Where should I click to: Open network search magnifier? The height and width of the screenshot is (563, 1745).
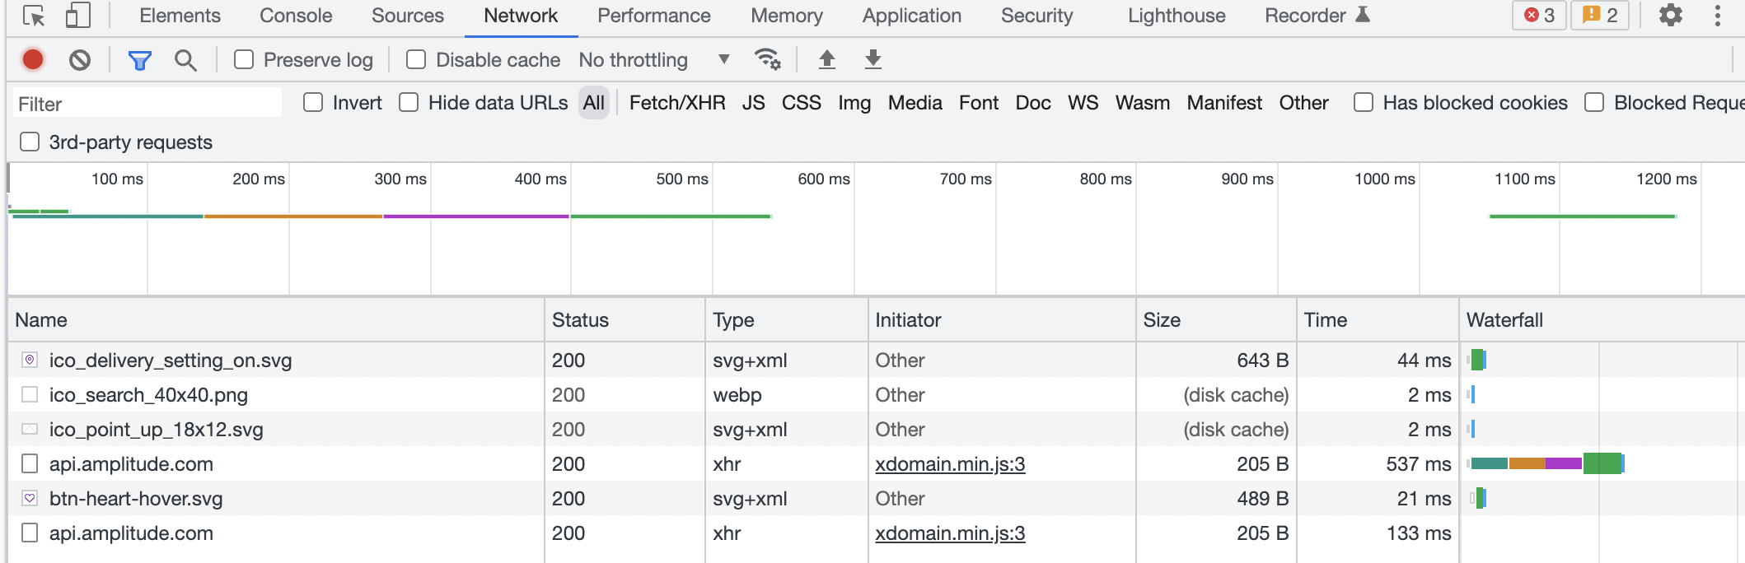185,60
